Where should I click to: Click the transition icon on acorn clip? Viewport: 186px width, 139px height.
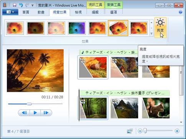pos(83,61)
